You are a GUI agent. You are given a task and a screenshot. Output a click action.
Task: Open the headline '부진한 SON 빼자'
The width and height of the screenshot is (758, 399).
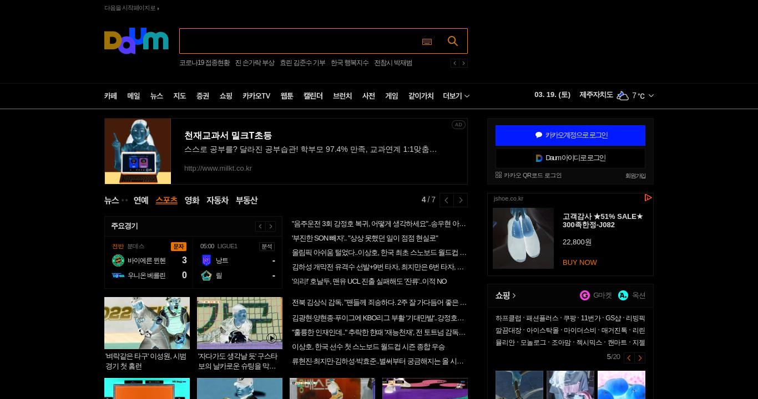(x=365, y=238)
